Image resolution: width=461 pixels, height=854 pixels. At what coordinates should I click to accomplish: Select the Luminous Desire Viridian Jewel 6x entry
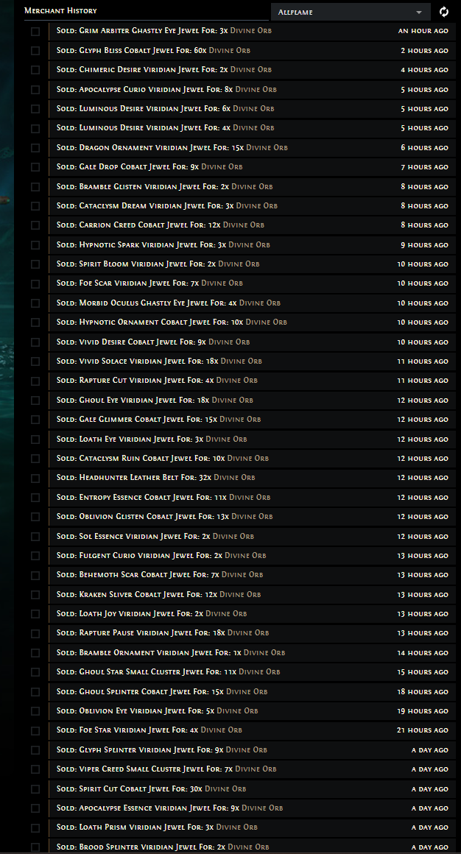coord(253,109)
